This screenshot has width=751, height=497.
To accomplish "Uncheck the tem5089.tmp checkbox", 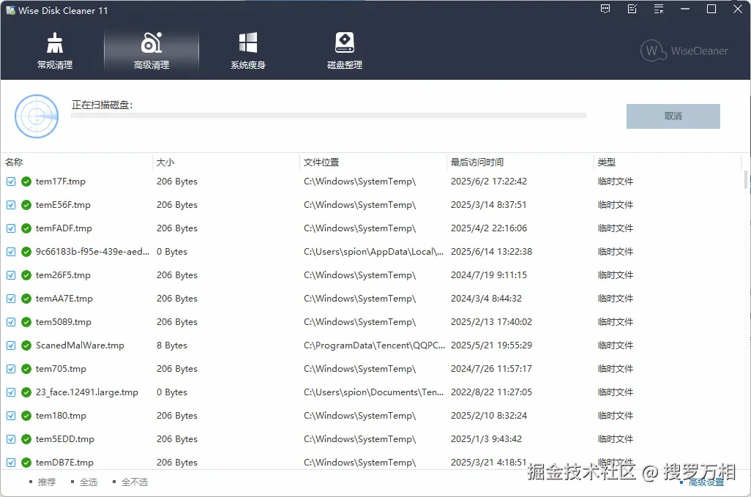I will [11, 322].
